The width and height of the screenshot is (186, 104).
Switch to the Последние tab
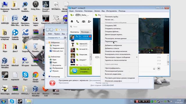point(86,32)
